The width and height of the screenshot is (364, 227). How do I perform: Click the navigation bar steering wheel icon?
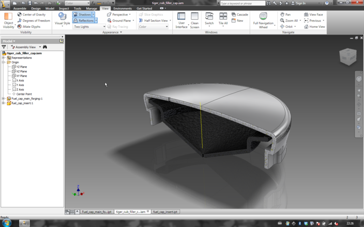coord(359,79)
